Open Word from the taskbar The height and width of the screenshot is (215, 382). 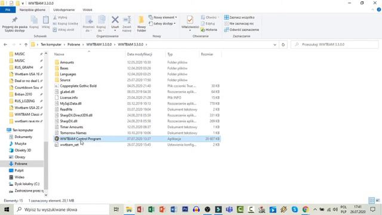[174, 210]
